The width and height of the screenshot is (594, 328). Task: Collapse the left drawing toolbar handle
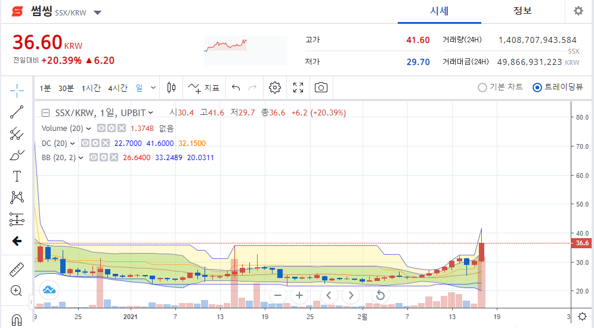pyautogui.click(x=31, y=302)
